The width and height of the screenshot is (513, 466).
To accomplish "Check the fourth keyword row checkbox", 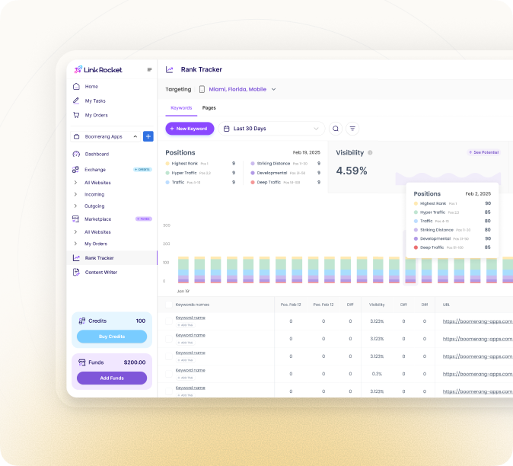I will click(169, 374).
